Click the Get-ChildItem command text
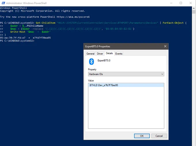Screen dimensions: 196x146 click(46, 23)
